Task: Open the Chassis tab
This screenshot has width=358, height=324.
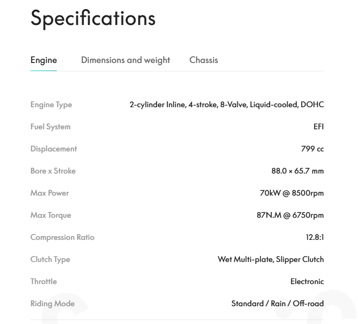Action: pos(204,60)
